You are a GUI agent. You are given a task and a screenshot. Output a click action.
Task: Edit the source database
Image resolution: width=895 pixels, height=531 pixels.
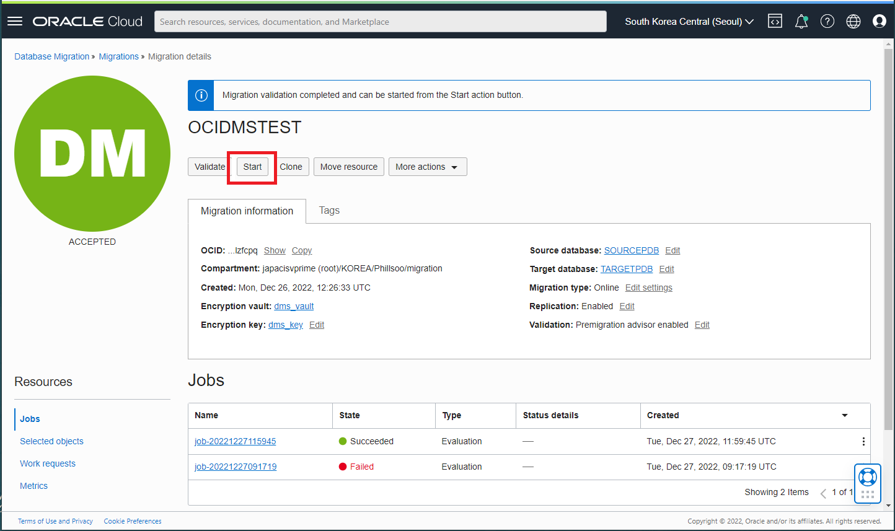coord(672,250)
